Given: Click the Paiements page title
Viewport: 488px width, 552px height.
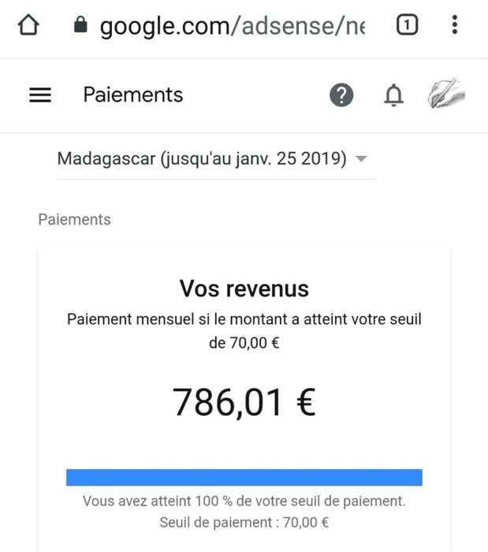Looking at the screenshot, I should tap(133, 95).
